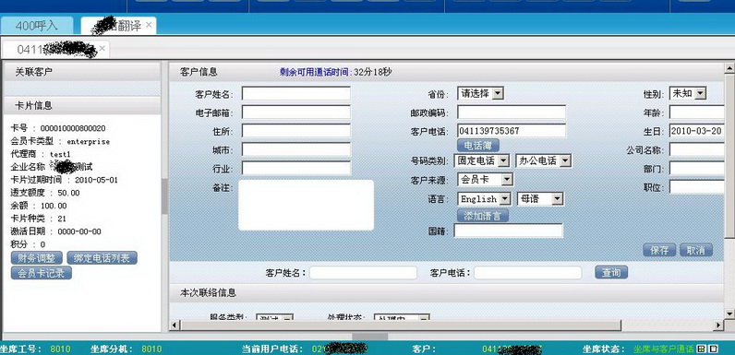Click the 客户信息 section header
The height and width of the screenshot is (355, 735).
[x=447, y=72]
